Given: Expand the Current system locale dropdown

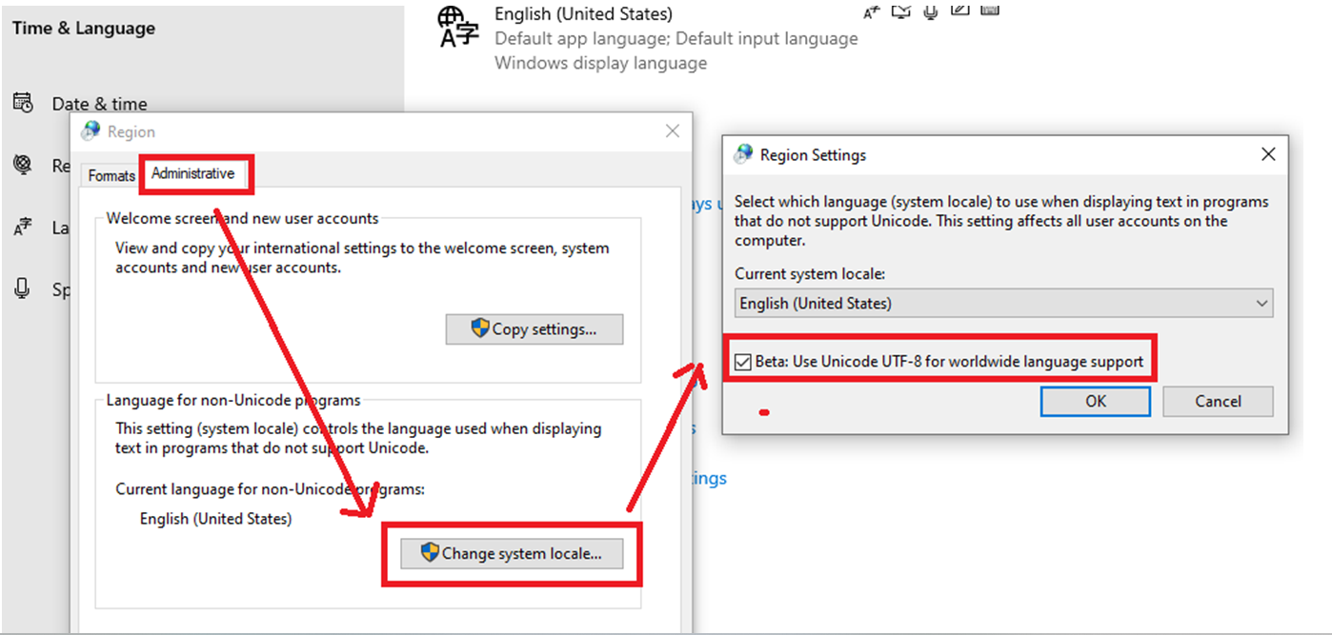Looking at the screenshot, I should click(x=1003, y=304).
